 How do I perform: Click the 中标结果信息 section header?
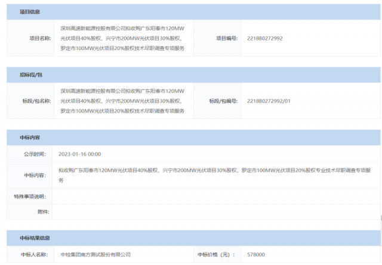34,238
